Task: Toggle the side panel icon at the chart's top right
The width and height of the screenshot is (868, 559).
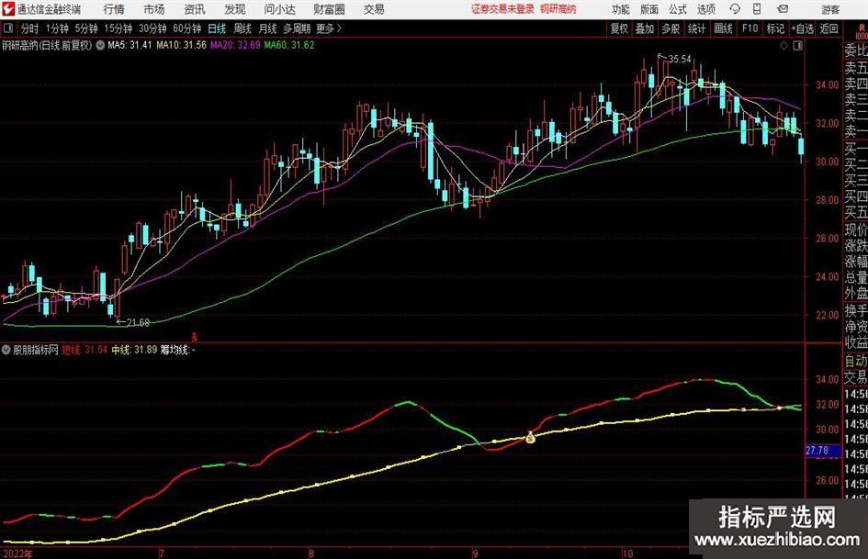Action: 797,46
